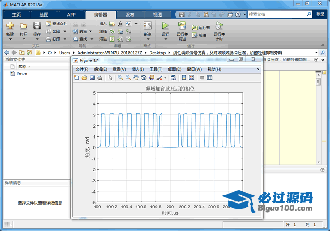The height and width of the screenshot is (231, 330).
Task: Open the 工具(T) menu in Figure 17
Action: pos(156,69)
